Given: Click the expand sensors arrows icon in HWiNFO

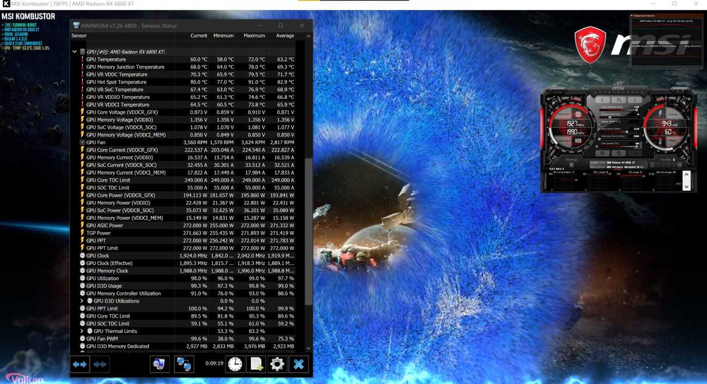Looking at the screenshot, I should tap(80, 364).
